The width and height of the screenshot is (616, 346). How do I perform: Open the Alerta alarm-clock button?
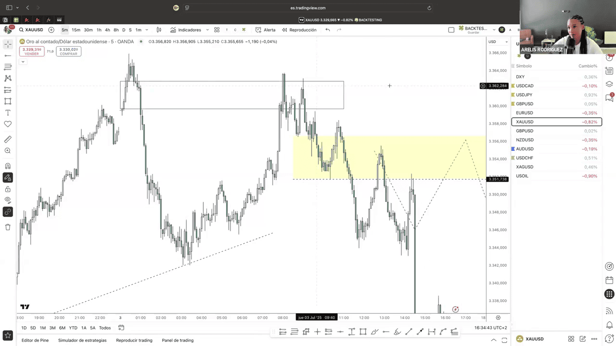pos(265,30)
